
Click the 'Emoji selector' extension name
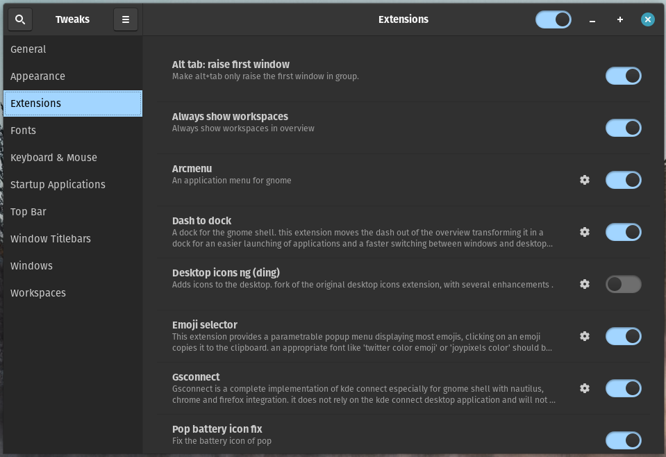[x=204, y=325]
